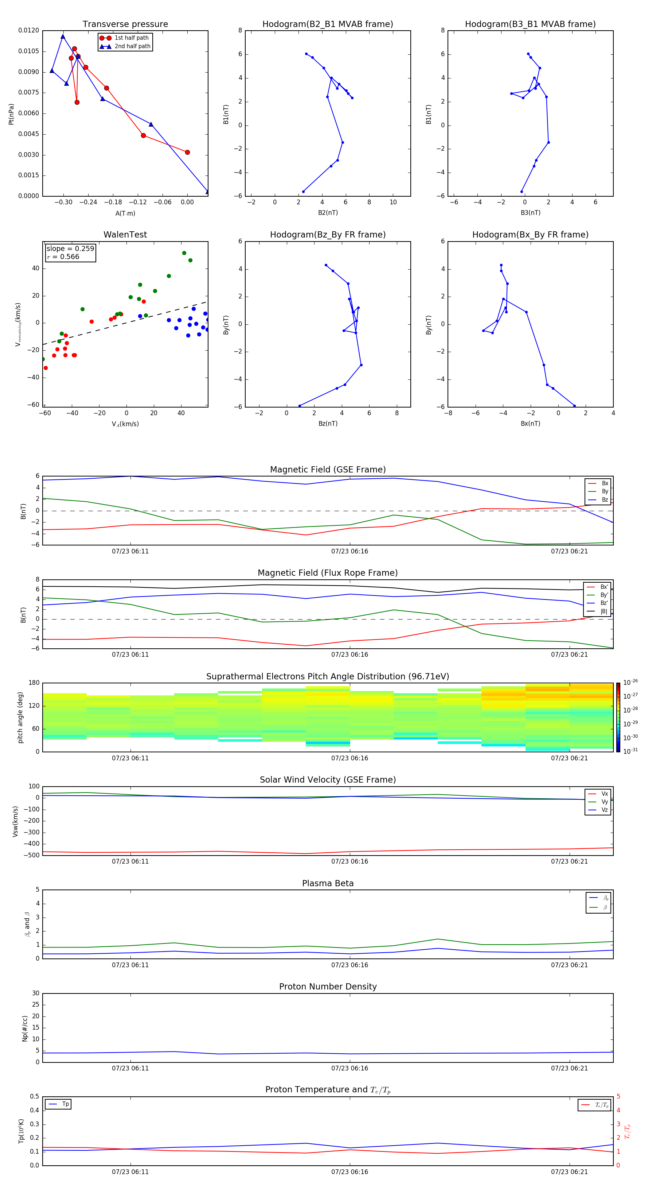This screenshot has width=656, height=1204.
Task: Click '07/23 06:11' tick under GSE Magnetic Field
Action: click(x=130, y=551)
